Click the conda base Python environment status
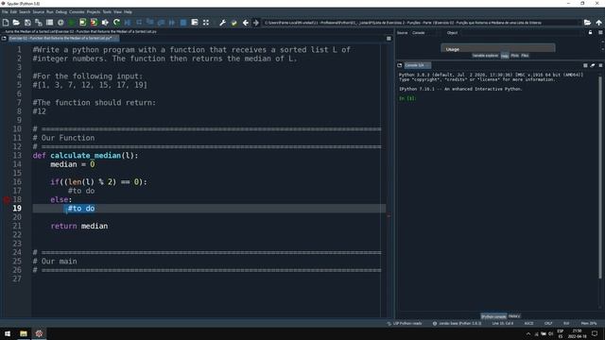Viewport: 605px width, 340px height. 457,323
